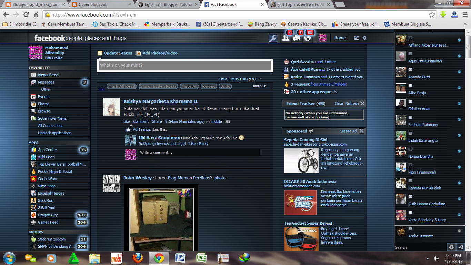This screenshot has width=471, height=265.
Task: Click Write a comment field
Action: click(x=199, y=153)
